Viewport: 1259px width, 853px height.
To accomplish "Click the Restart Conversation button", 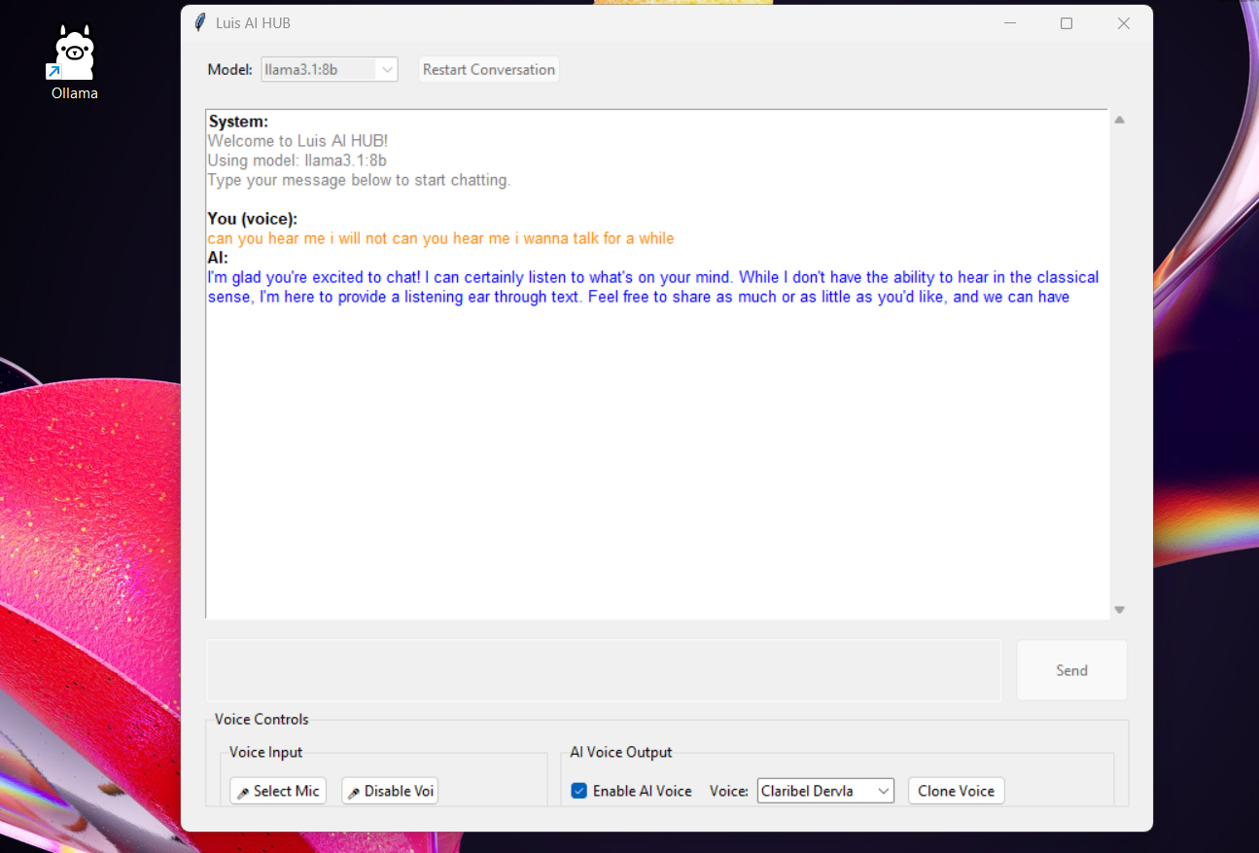I will pyautogui.click(x=489, y=69).
